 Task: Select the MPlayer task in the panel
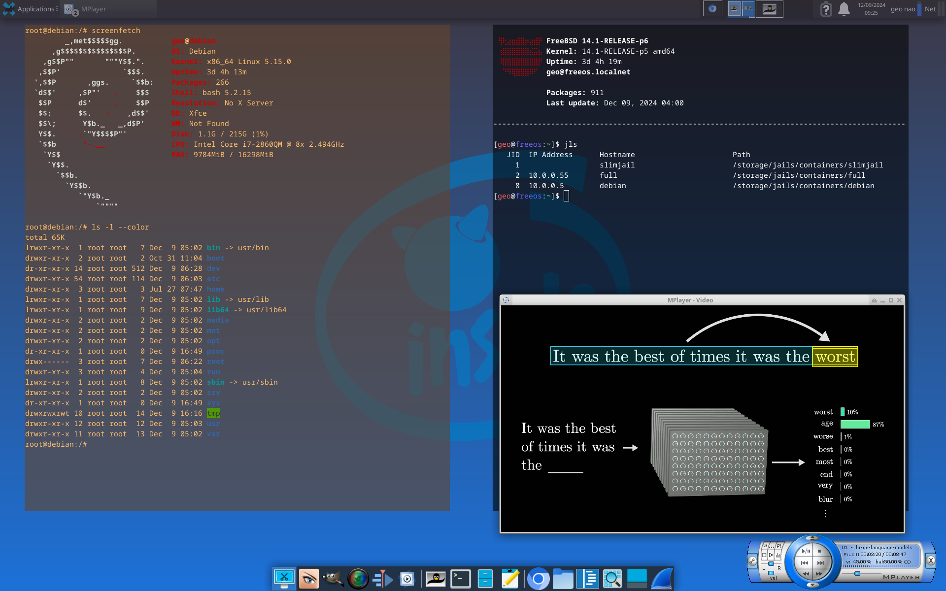pyautogui.click(x=108, y=9)
